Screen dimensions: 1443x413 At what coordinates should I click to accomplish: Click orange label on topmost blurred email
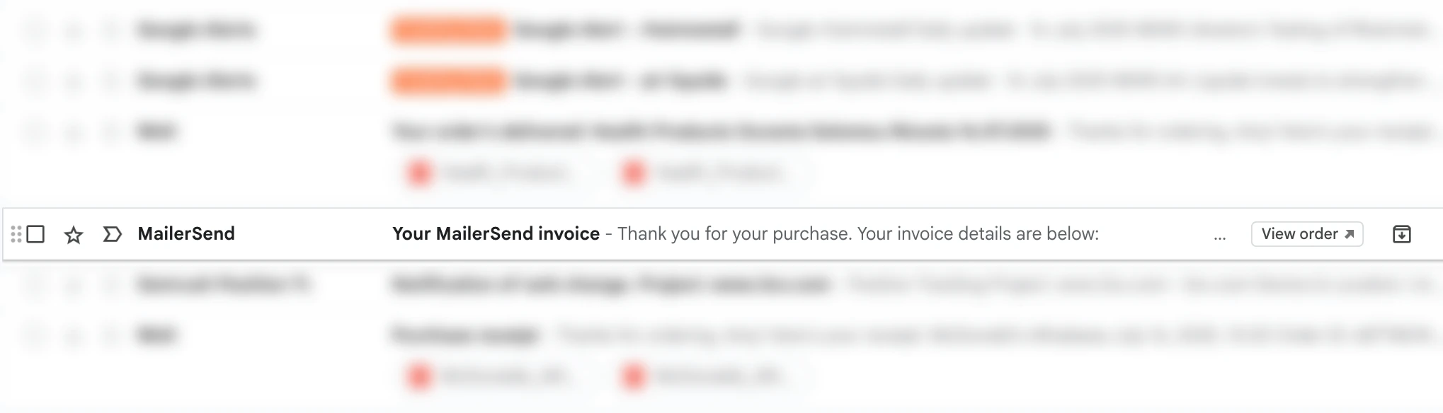(x=448, y=30)
